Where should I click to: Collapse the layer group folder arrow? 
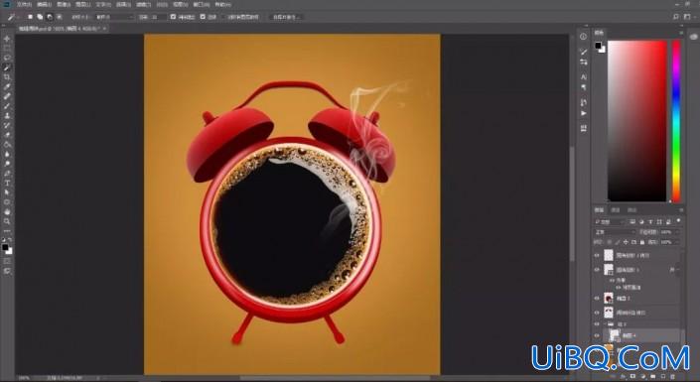(605, 324)
